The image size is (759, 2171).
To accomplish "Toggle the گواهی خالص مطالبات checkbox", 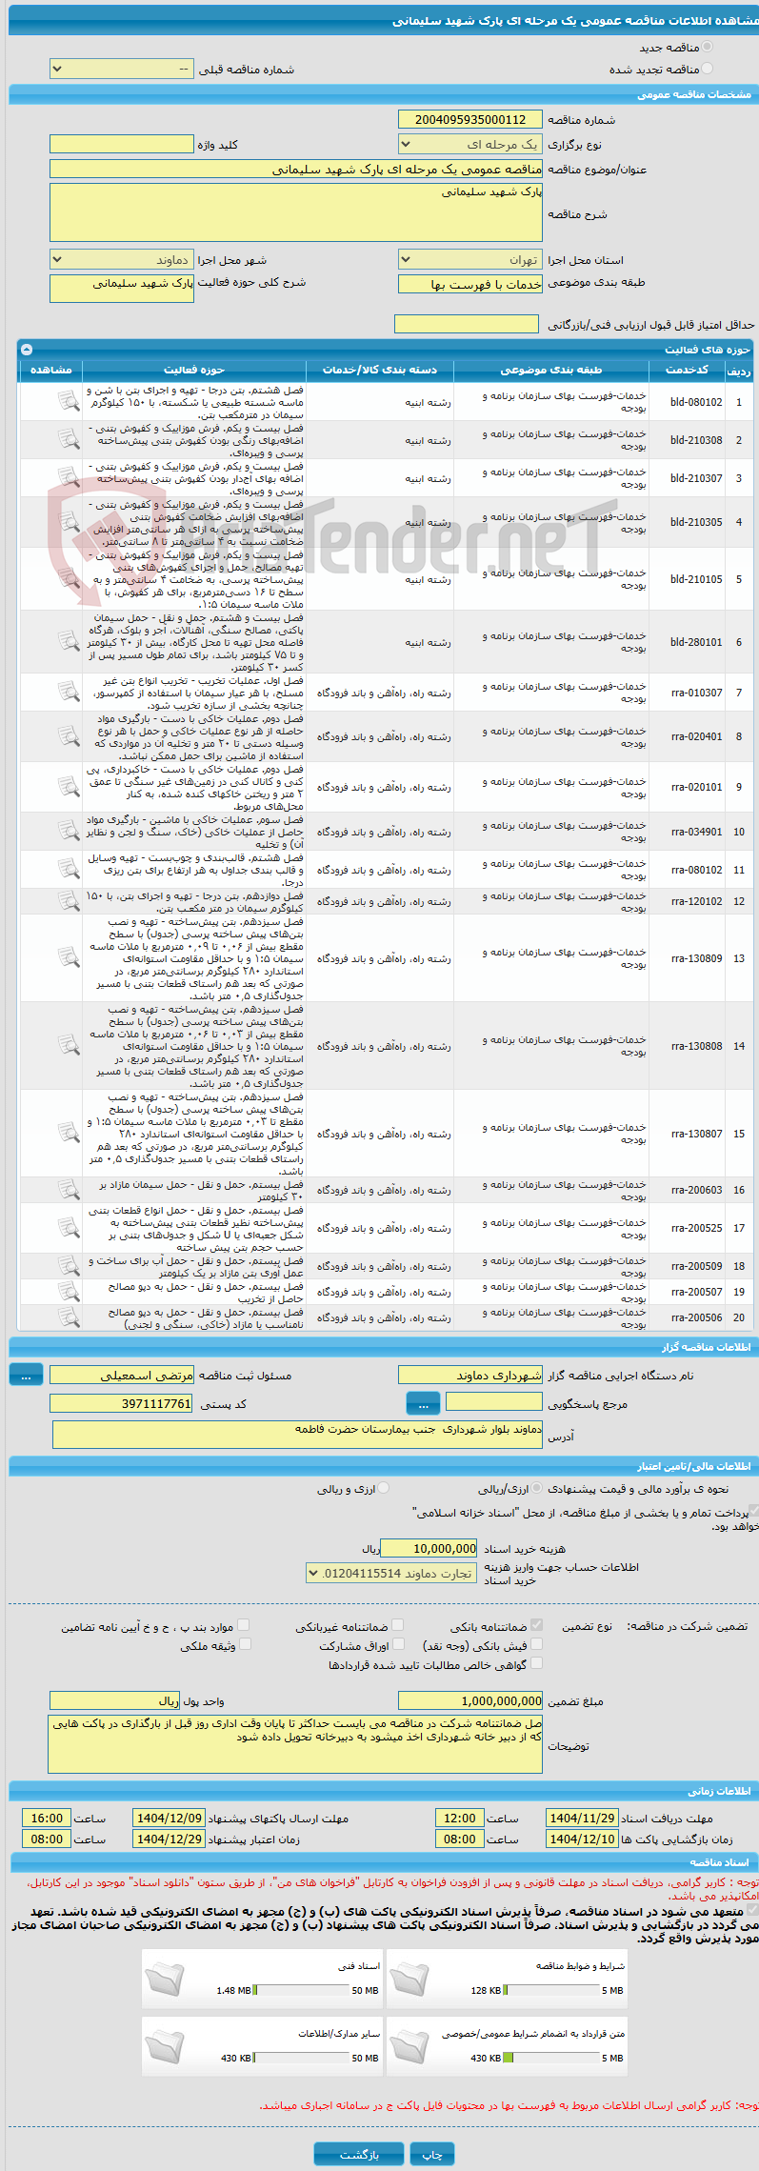I will [x=536, y=1663].
